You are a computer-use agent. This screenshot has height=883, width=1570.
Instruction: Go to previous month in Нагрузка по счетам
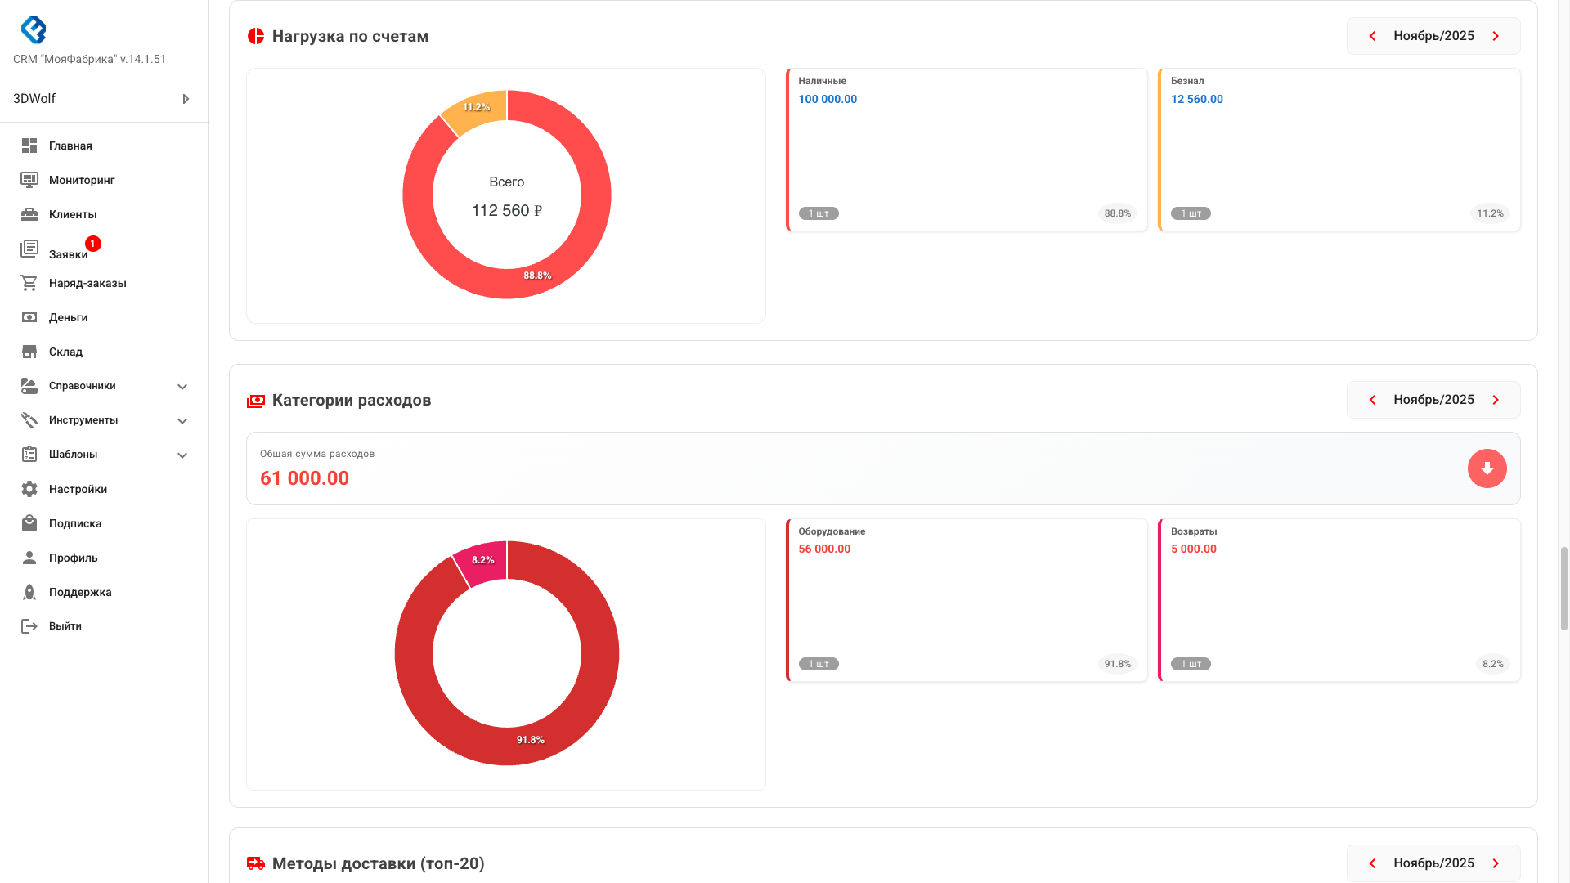[1373, 36]
